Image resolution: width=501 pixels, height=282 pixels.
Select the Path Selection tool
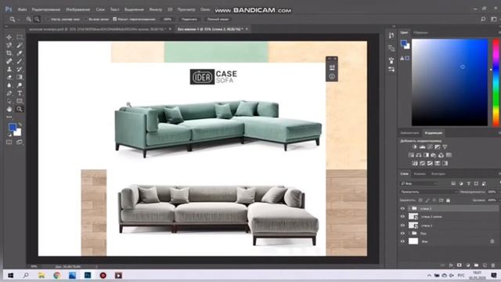coord(9,101)
